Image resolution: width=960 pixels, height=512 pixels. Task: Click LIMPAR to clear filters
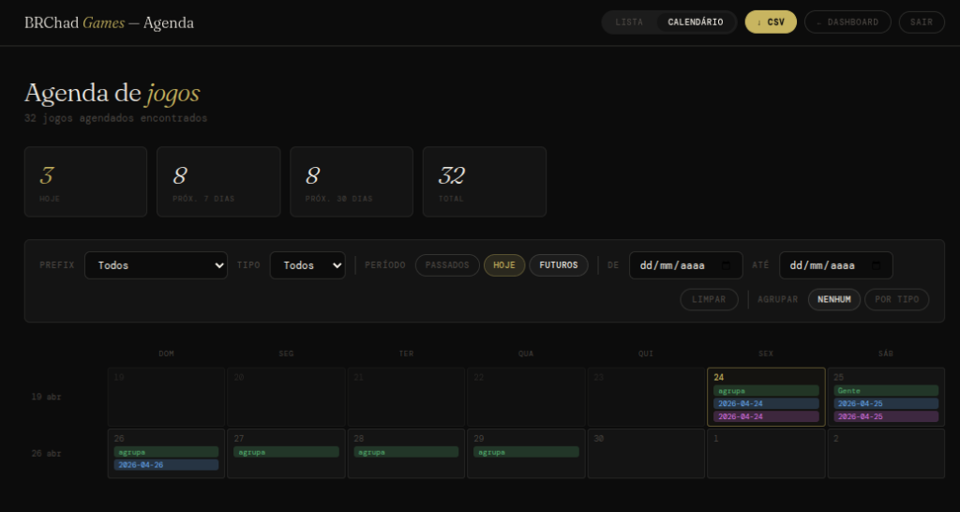click(x=709, y=299)
